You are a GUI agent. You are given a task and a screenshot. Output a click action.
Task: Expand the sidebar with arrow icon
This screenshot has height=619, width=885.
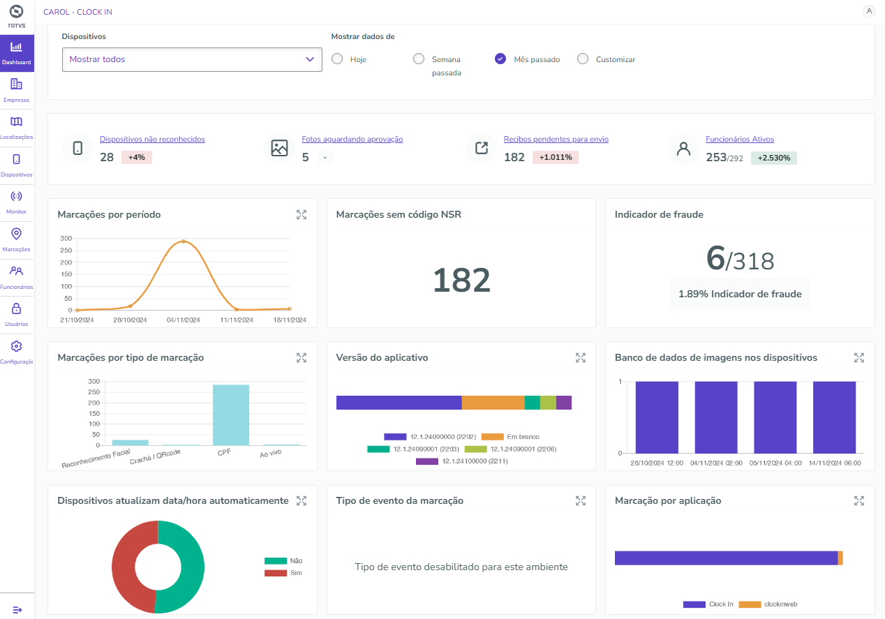coord(17,610)
